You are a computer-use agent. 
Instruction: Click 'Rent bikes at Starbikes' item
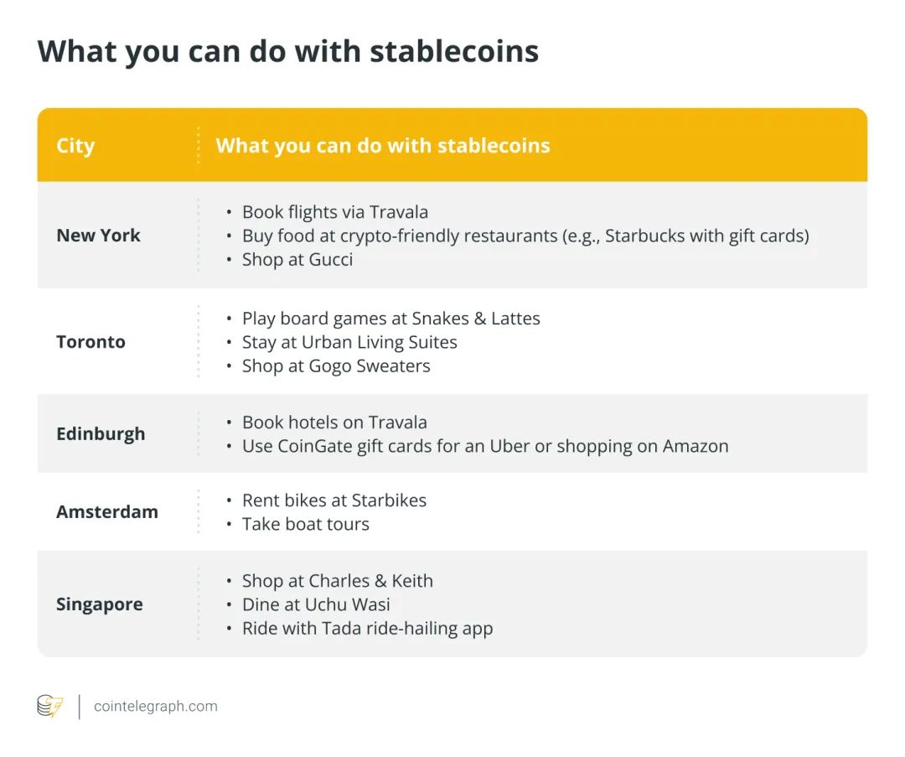334,500
